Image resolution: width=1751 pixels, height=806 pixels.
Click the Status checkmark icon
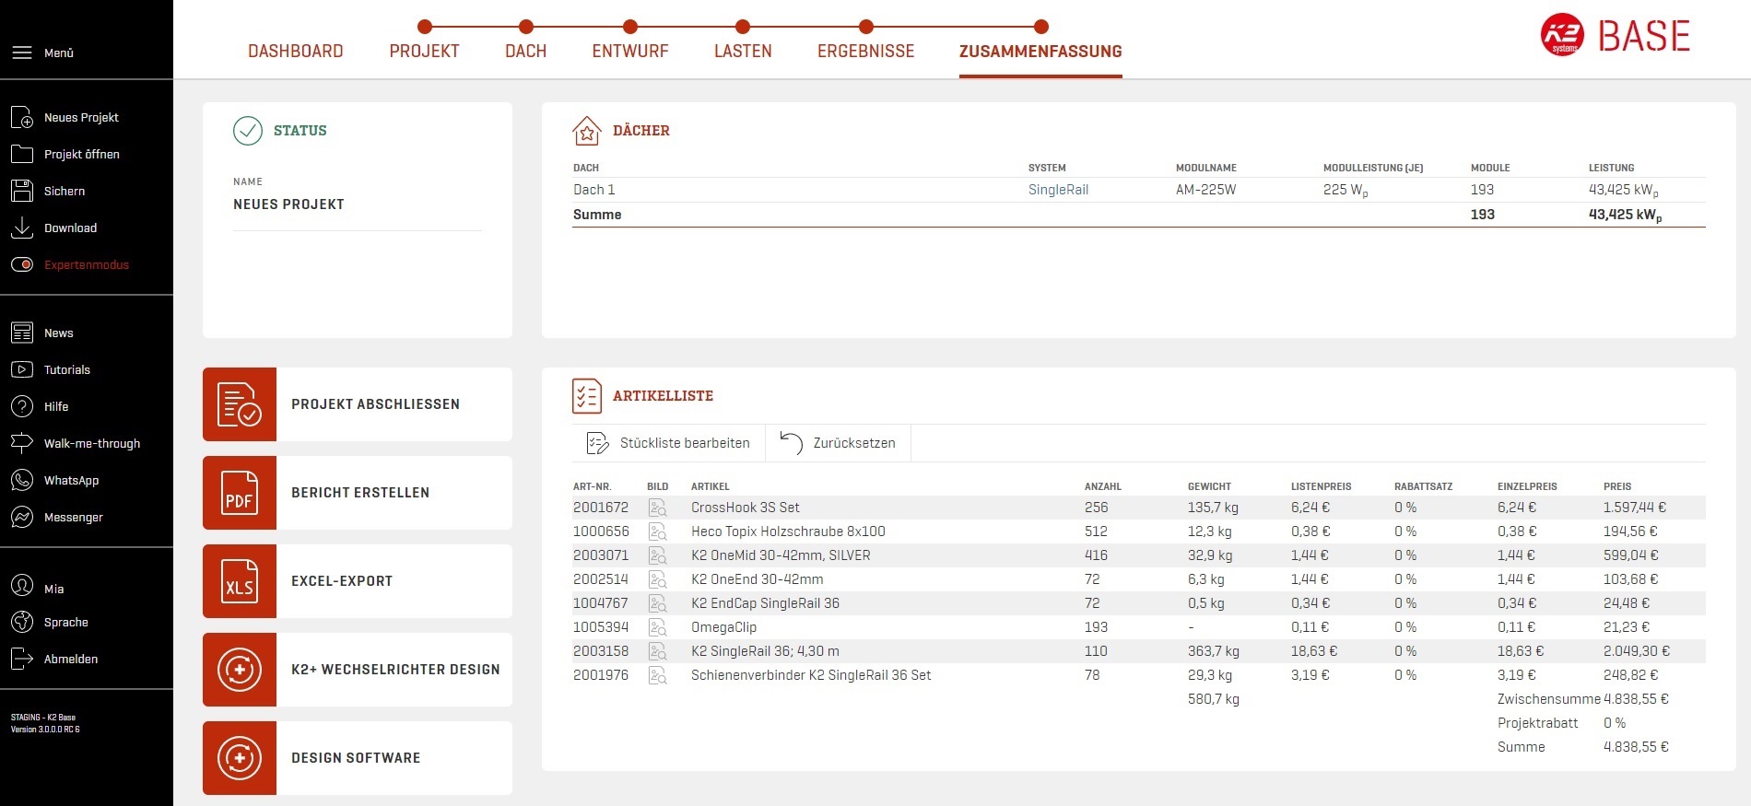[x=248, y=131]
